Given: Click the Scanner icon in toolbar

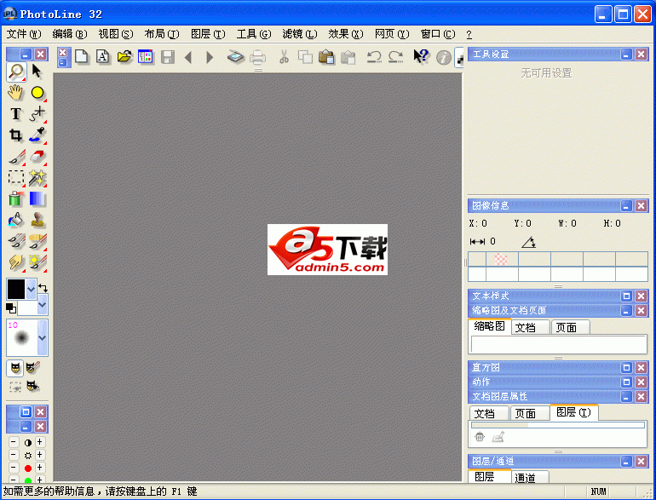Looking at the screenshot, I should pyautogui.click(x=236, y=57).
